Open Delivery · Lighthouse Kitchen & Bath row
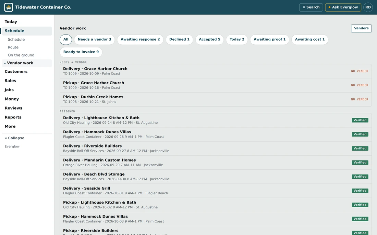The height and width of the screenshot is (235, 377). click(x=216, y=120)
